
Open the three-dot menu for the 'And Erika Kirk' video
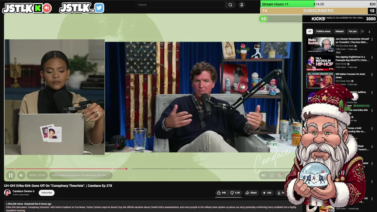[372, 111]
